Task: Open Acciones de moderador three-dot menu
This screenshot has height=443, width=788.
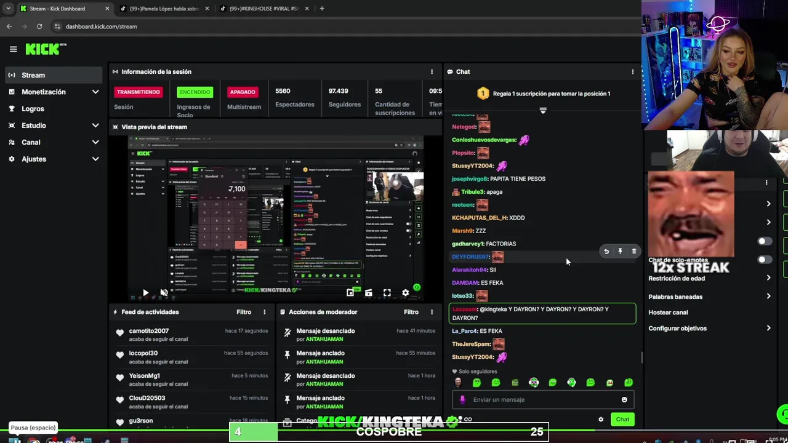Action: pyautogui.click(x=432, y=312)
